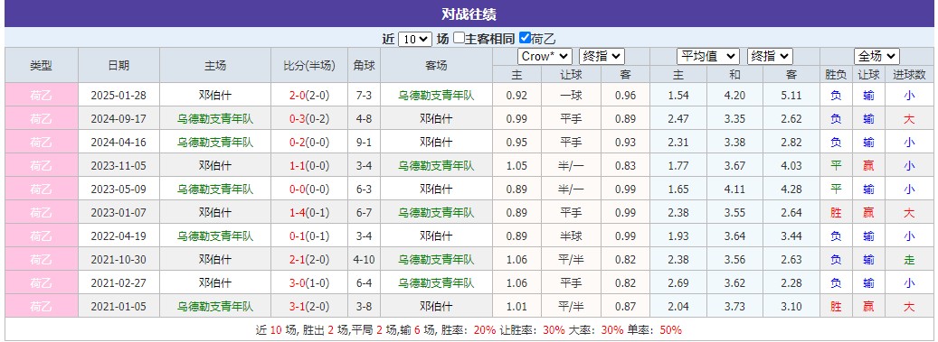Click the 对战往绩 section header
The image size is (938, 342).
coord(469,14)
